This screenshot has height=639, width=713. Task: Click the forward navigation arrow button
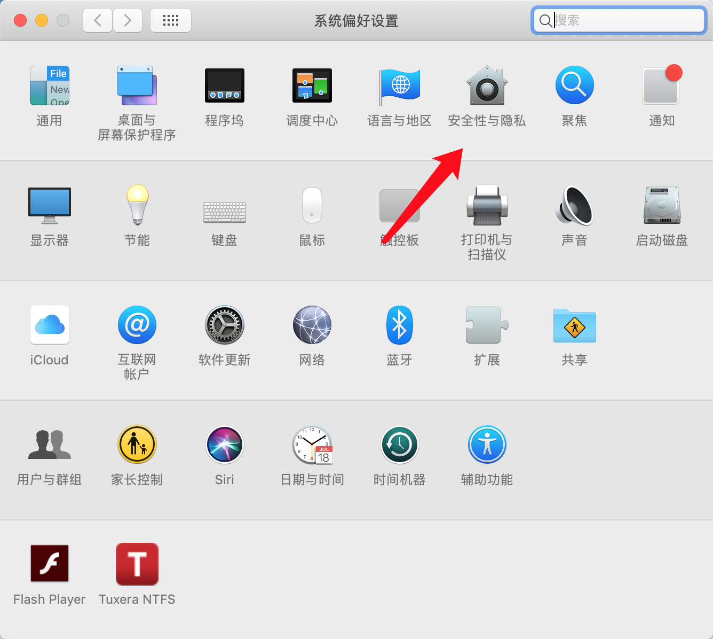(128, 21)
